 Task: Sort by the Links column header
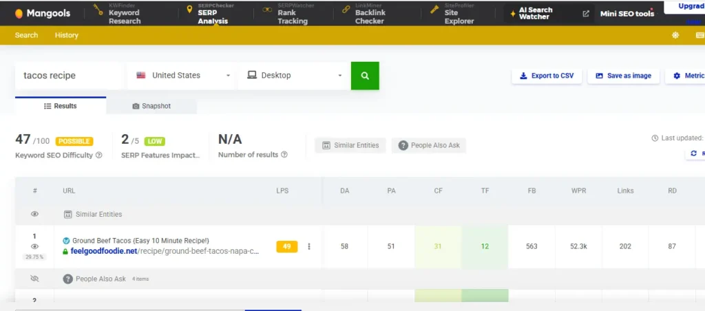(x=625, y=191)
